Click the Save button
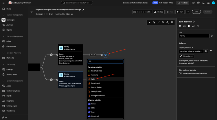This screenshot has height=120, width=217. click(x=196, y=12)
